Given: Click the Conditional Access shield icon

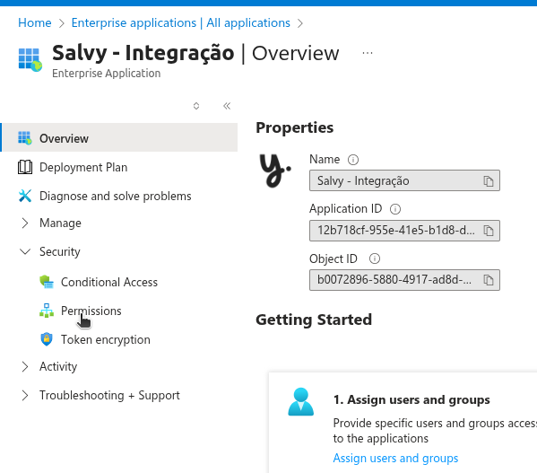Looking at the screenshot, I should coord(47,282).
